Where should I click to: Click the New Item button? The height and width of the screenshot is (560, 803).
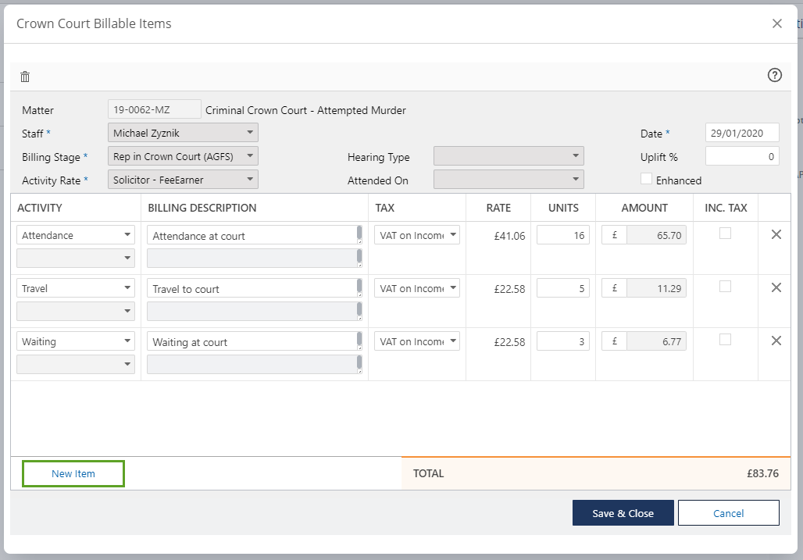(x=73, y=474)
